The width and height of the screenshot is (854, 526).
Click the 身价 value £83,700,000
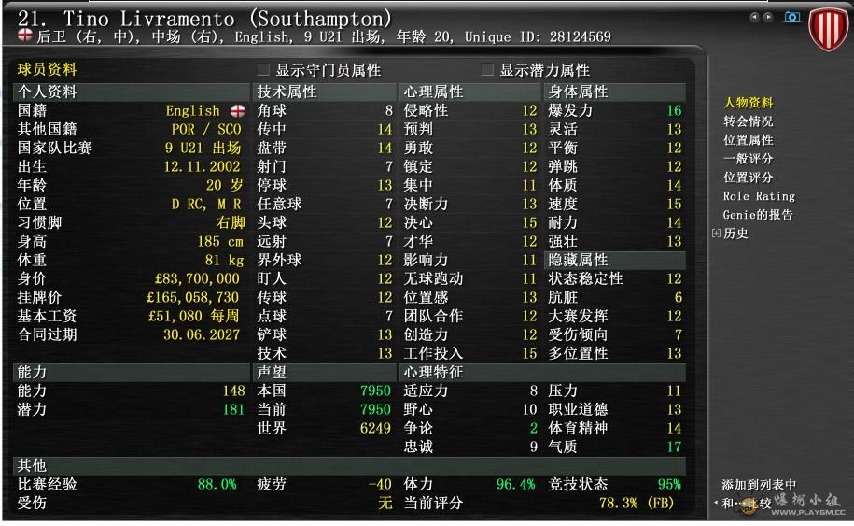pos(197,278)
